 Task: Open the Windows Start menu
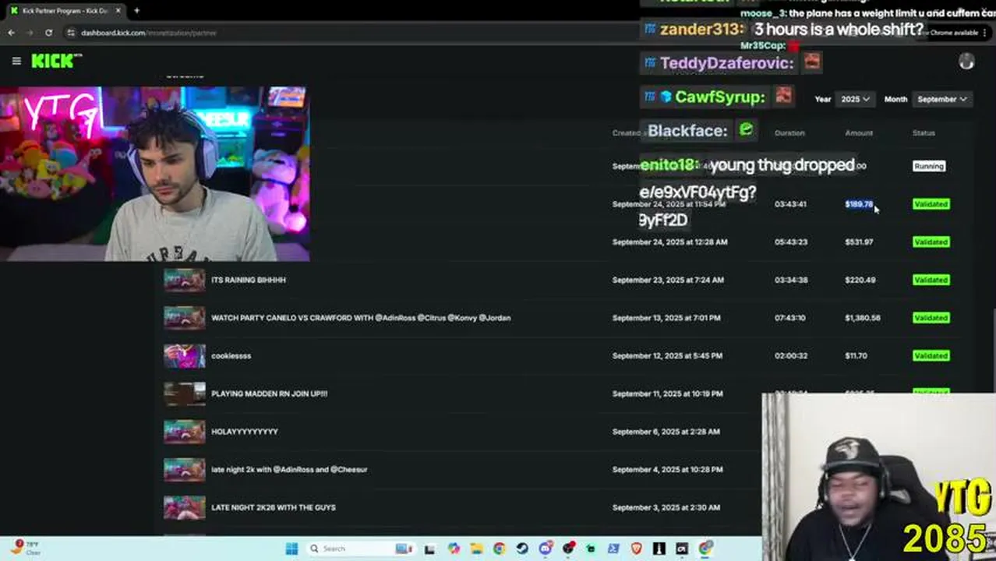291,549
